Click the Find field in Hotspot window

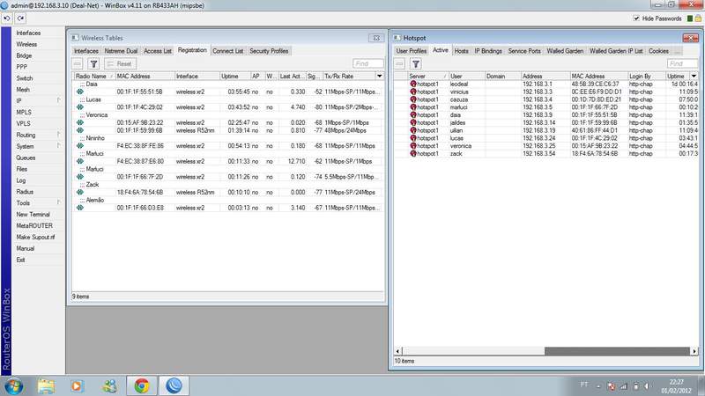[x=682, y=63]
